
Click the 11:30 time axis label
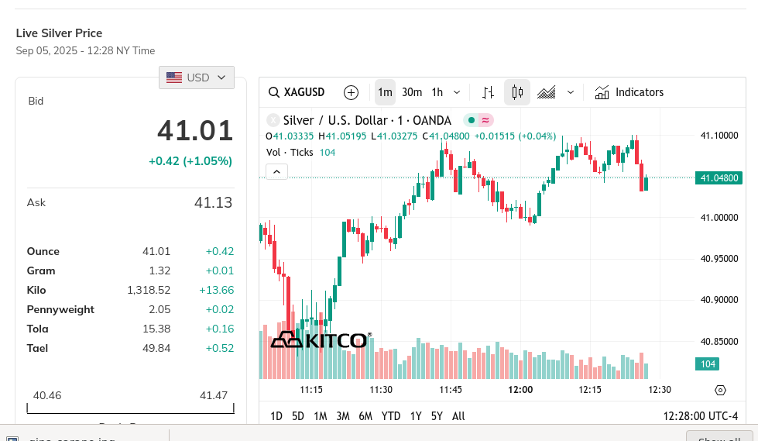[381, 390]
